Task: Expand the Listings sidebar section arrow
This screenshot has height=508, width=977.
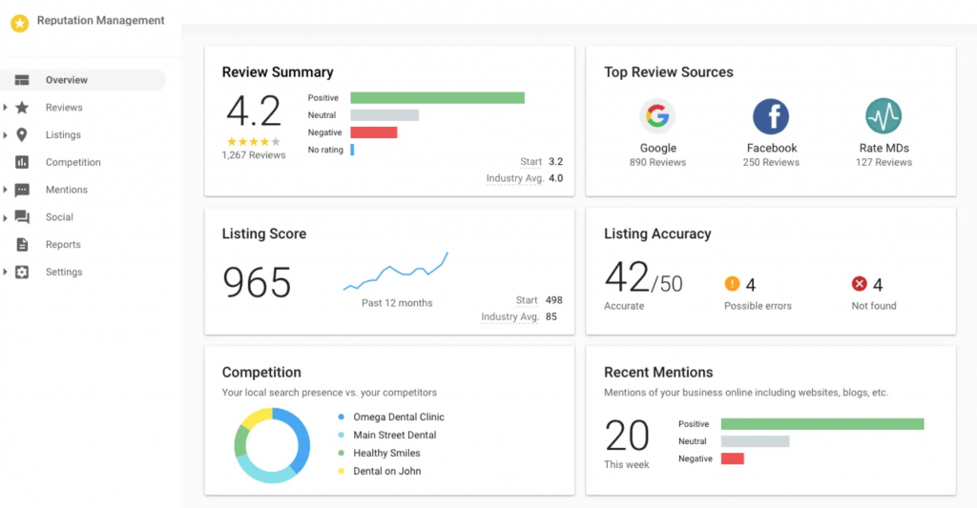Action: click(x=6, y=135)
